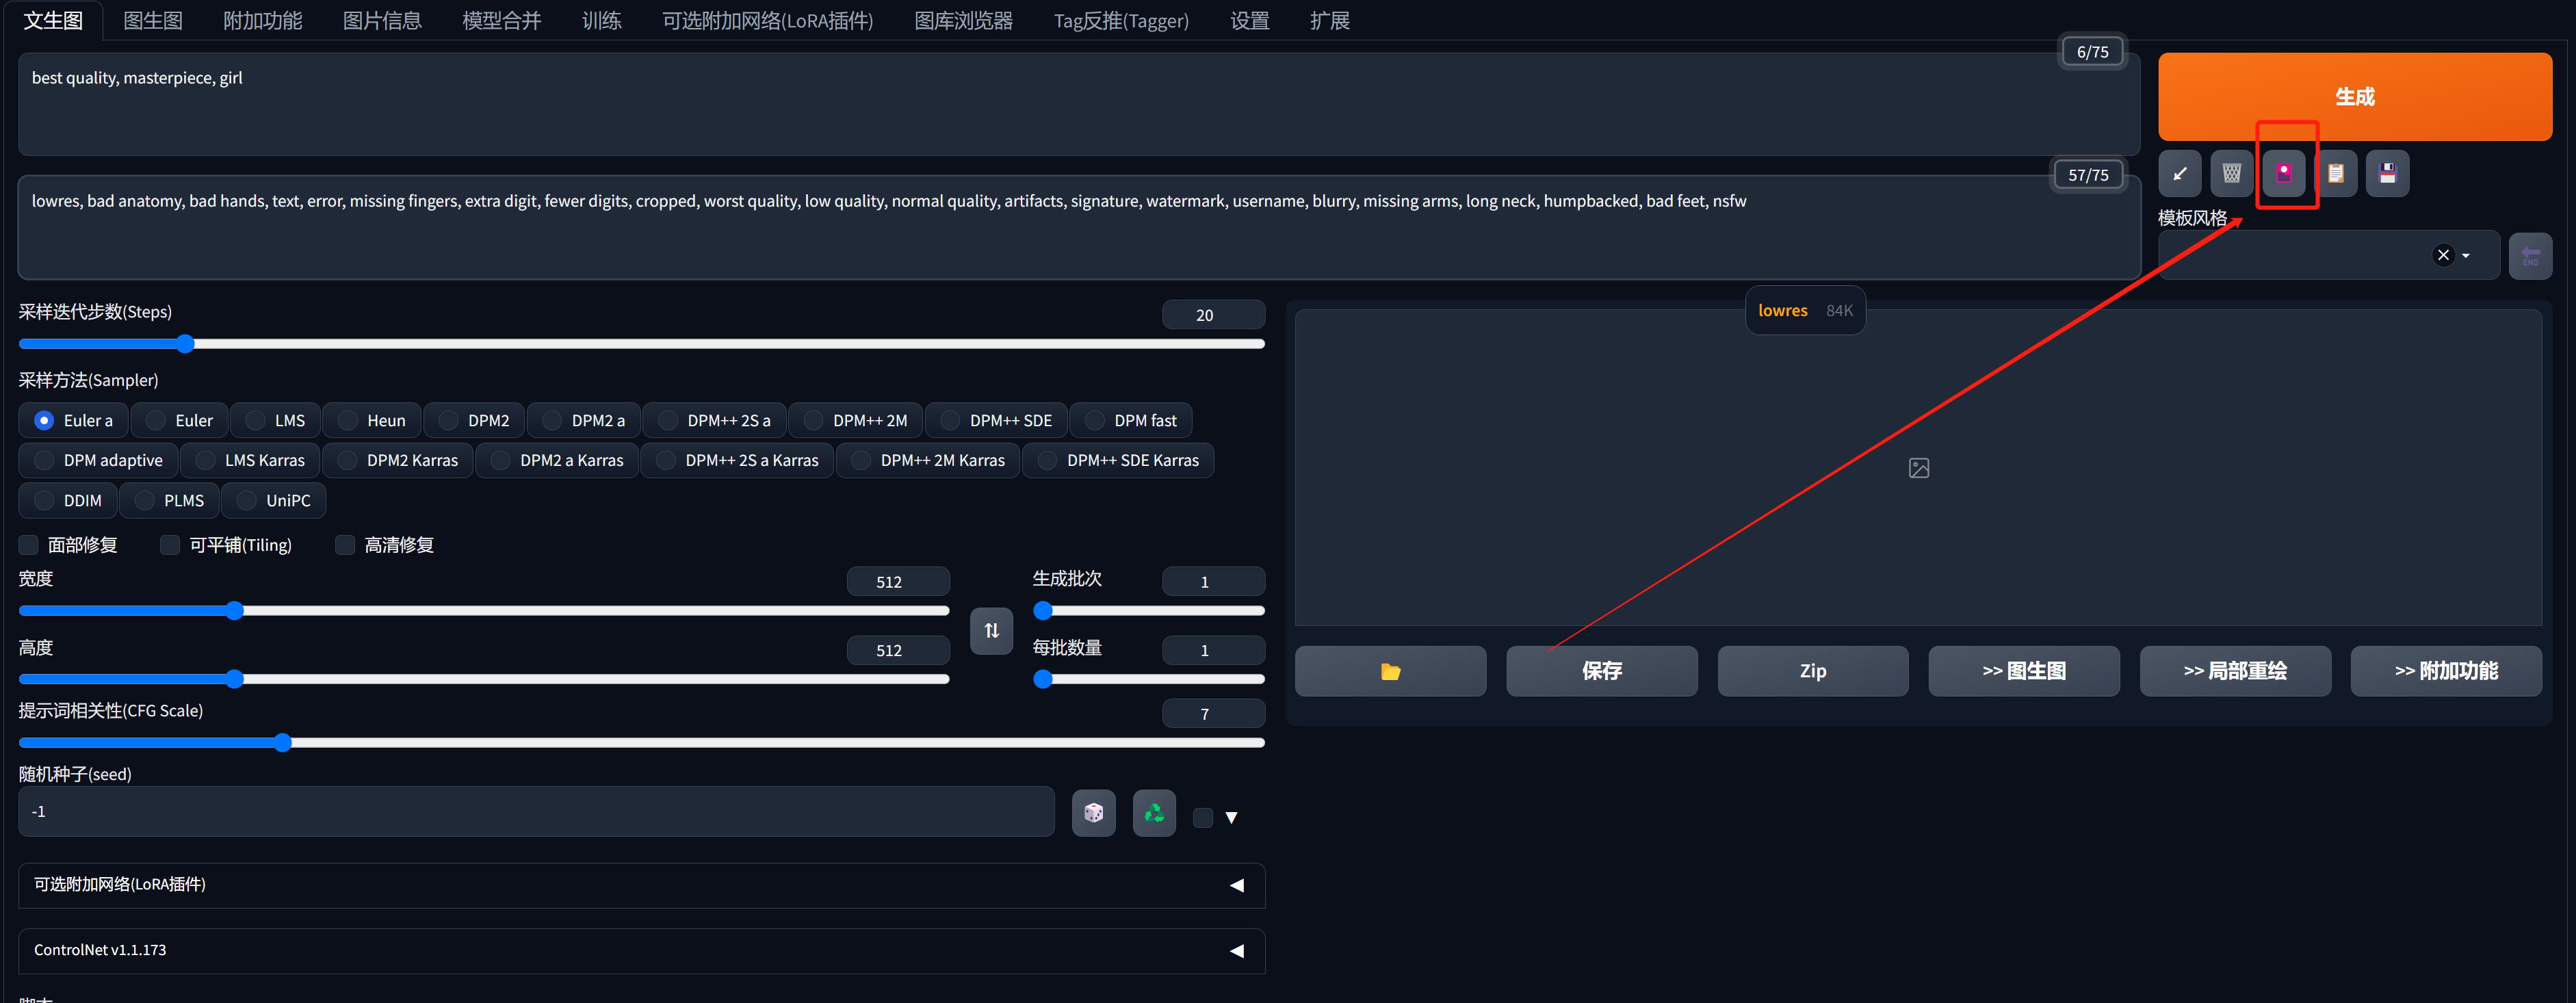
Task: Send image to >> 局部重绘
Action: pyautogui.click(x=2235, y=670)
